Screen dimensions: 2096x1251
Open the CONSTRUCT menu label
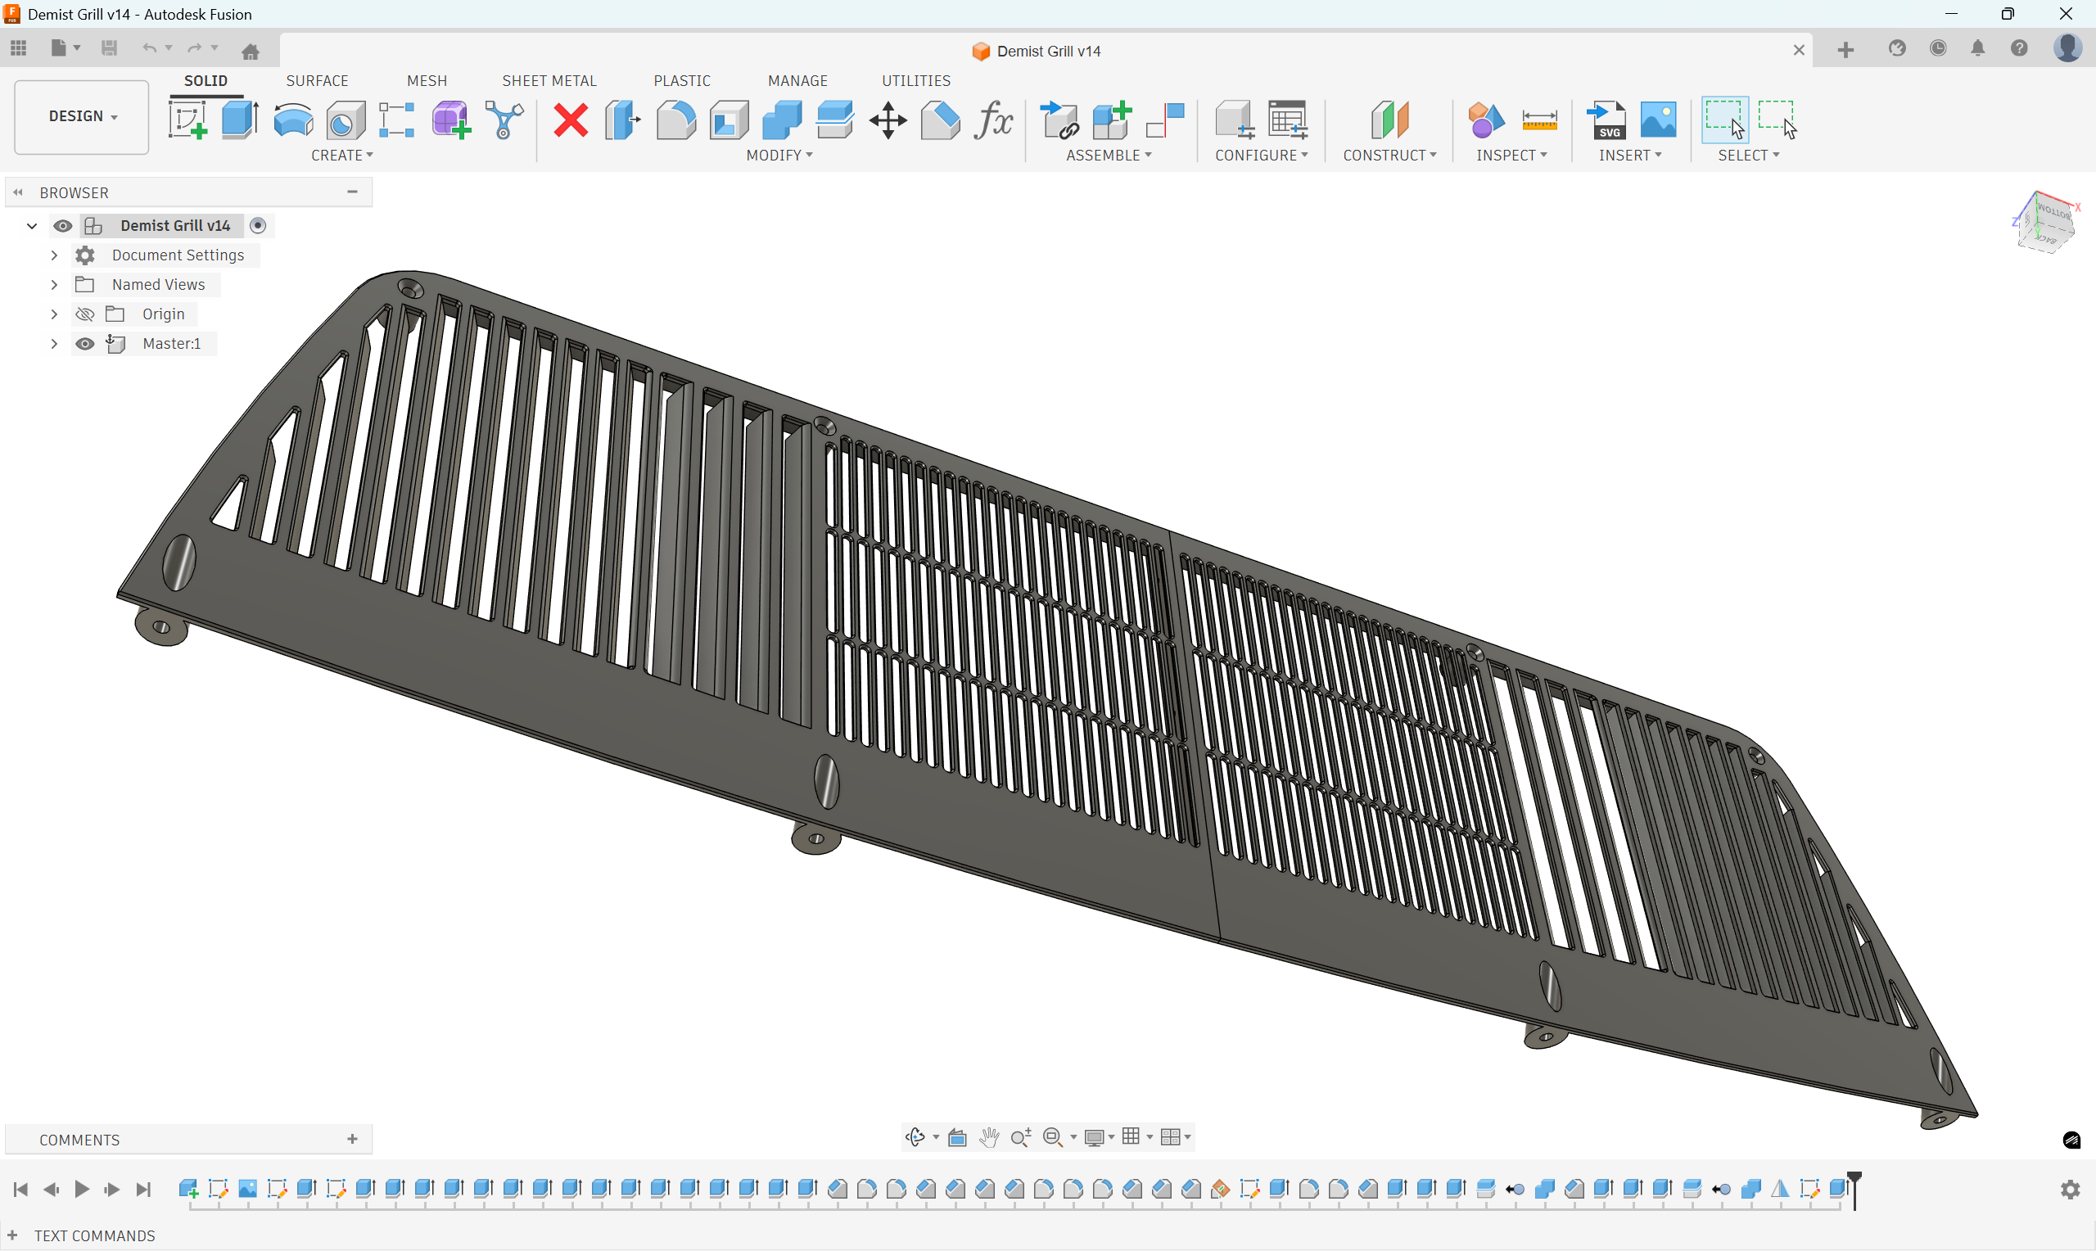coord(1389,155)
